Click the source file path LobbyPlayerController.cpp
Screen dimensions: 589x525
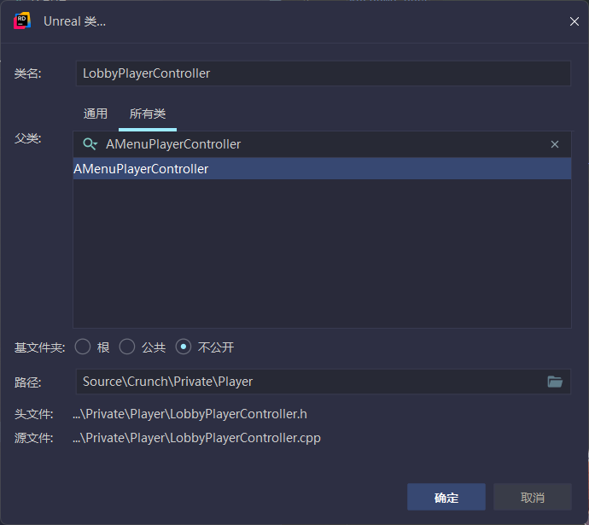[x=196, y=438]
